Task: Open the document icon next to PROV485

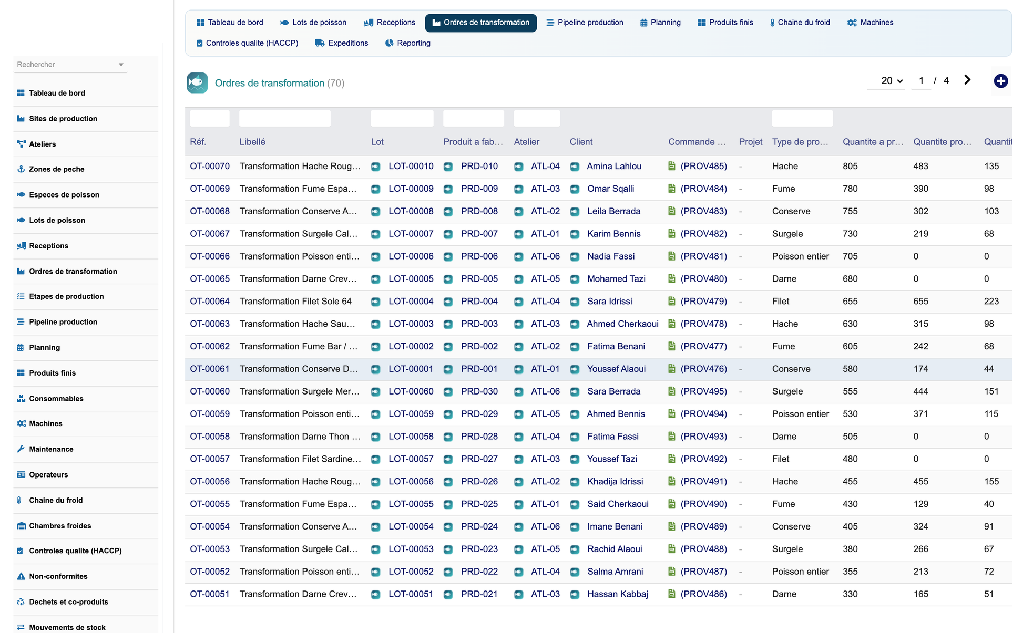Action: pyautogui.click(x=671, y=166)
